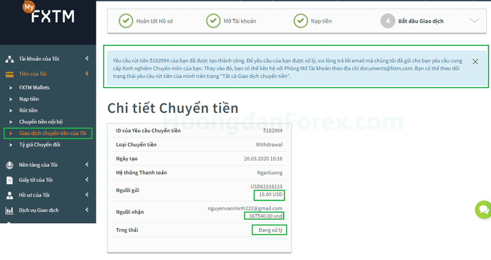This screenshot has width=491, height=260.
Task: Click the recipient email nguyenvanminh222@gmail.com
Action: coord(245,208)
